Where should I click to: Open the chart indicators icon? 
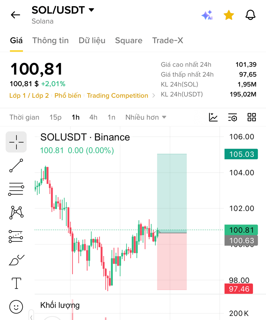click(213, 118)
